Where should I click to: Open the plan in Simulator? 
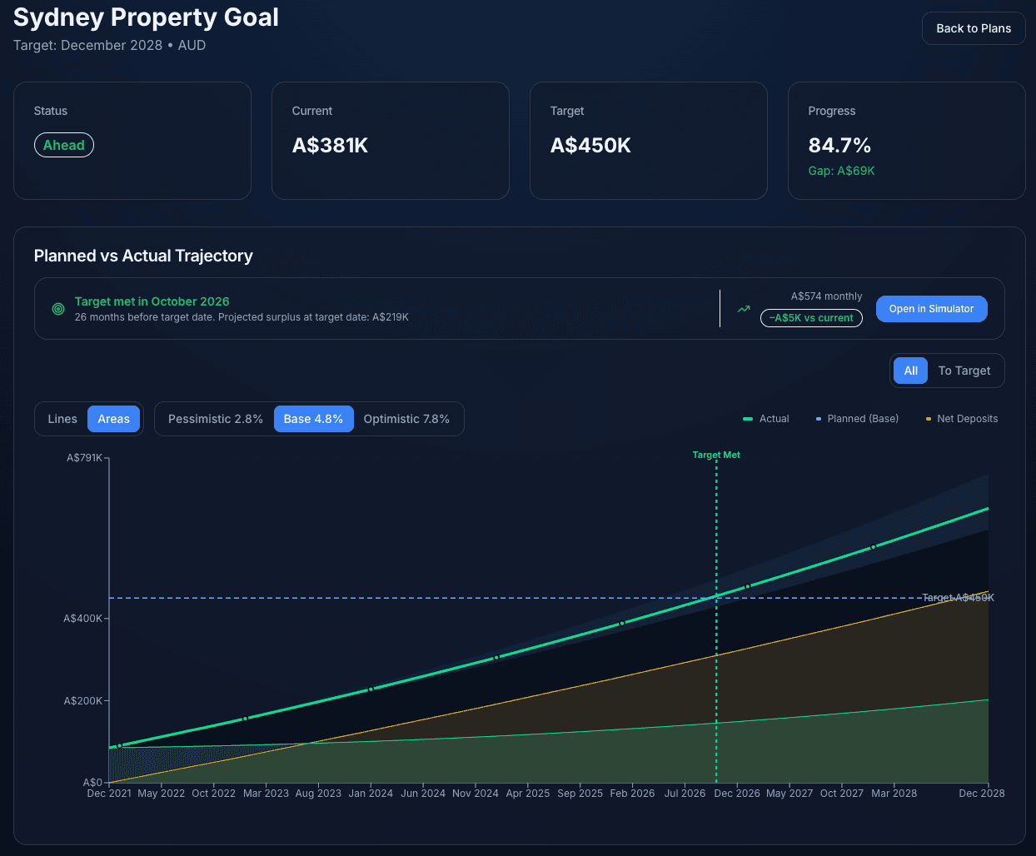[931, 308]
